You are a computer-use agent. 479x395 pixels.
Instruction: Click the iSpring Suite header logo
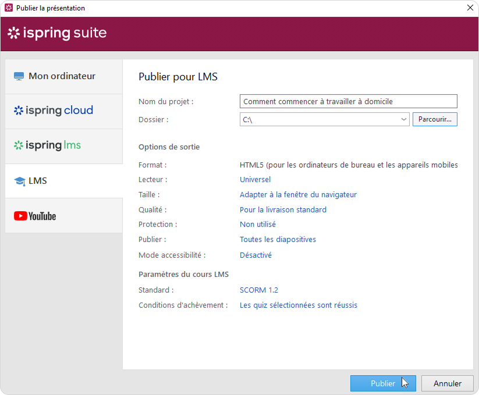[57, 33]
